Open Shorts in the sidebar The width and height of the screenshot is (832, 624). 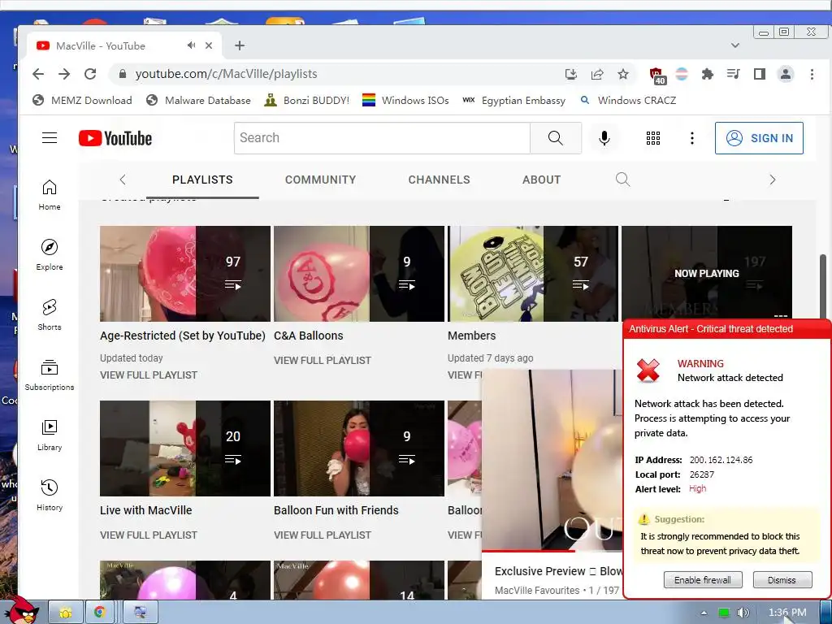(50, 315)
